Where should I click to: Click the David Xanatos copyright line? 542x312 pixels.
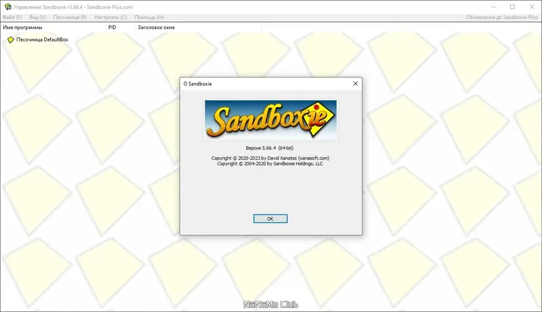270,158
